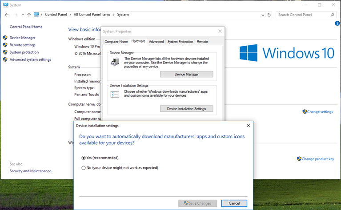Go back with the navigation arrow
Viewport: 341px width, 210px height.
[7, 15]
